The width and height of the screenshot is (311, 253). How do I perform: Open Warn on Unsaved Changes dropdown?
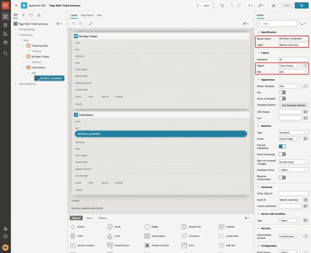(x=294, y=162)
